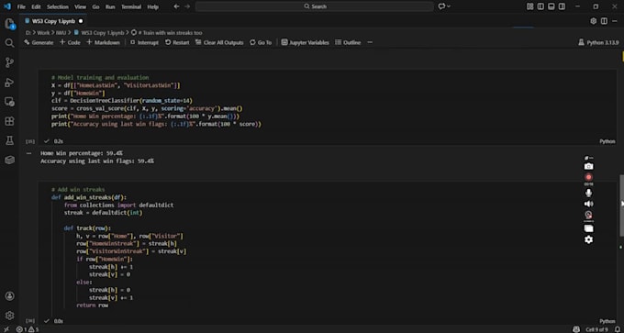This screenshot has width=624, height=333.
Task: Stop recording with the red record button
Action: [x=588, y=177]
